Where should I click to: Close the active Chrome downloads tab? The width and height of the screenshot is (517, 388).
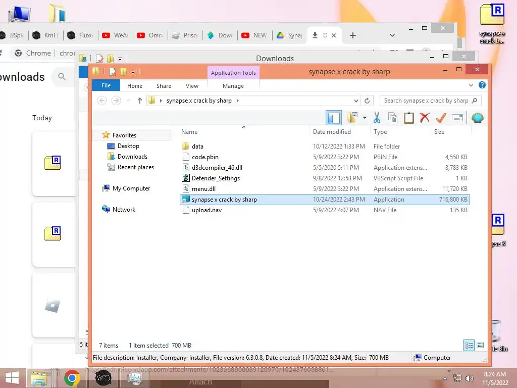pos(334,35)
